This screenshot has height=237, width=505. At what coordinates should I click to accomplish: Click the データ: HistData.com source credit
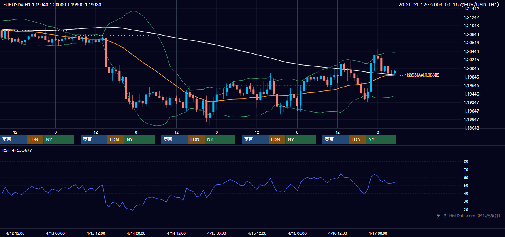468,216
